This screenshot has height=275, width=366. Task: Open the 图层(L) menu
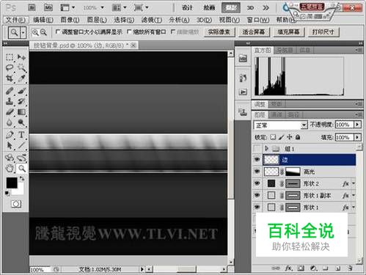pos(97,20)
